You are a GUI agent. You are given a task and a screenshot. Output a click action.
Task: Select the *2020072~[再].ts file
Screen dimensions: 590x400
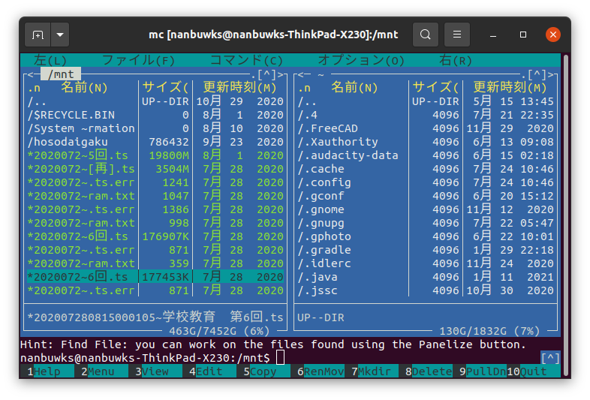coord(155,169)
